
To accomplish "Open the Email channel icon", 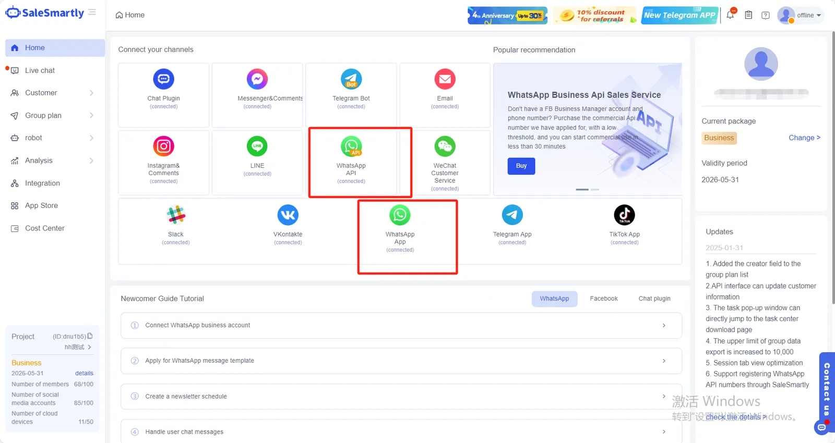I will pos(445,79).
